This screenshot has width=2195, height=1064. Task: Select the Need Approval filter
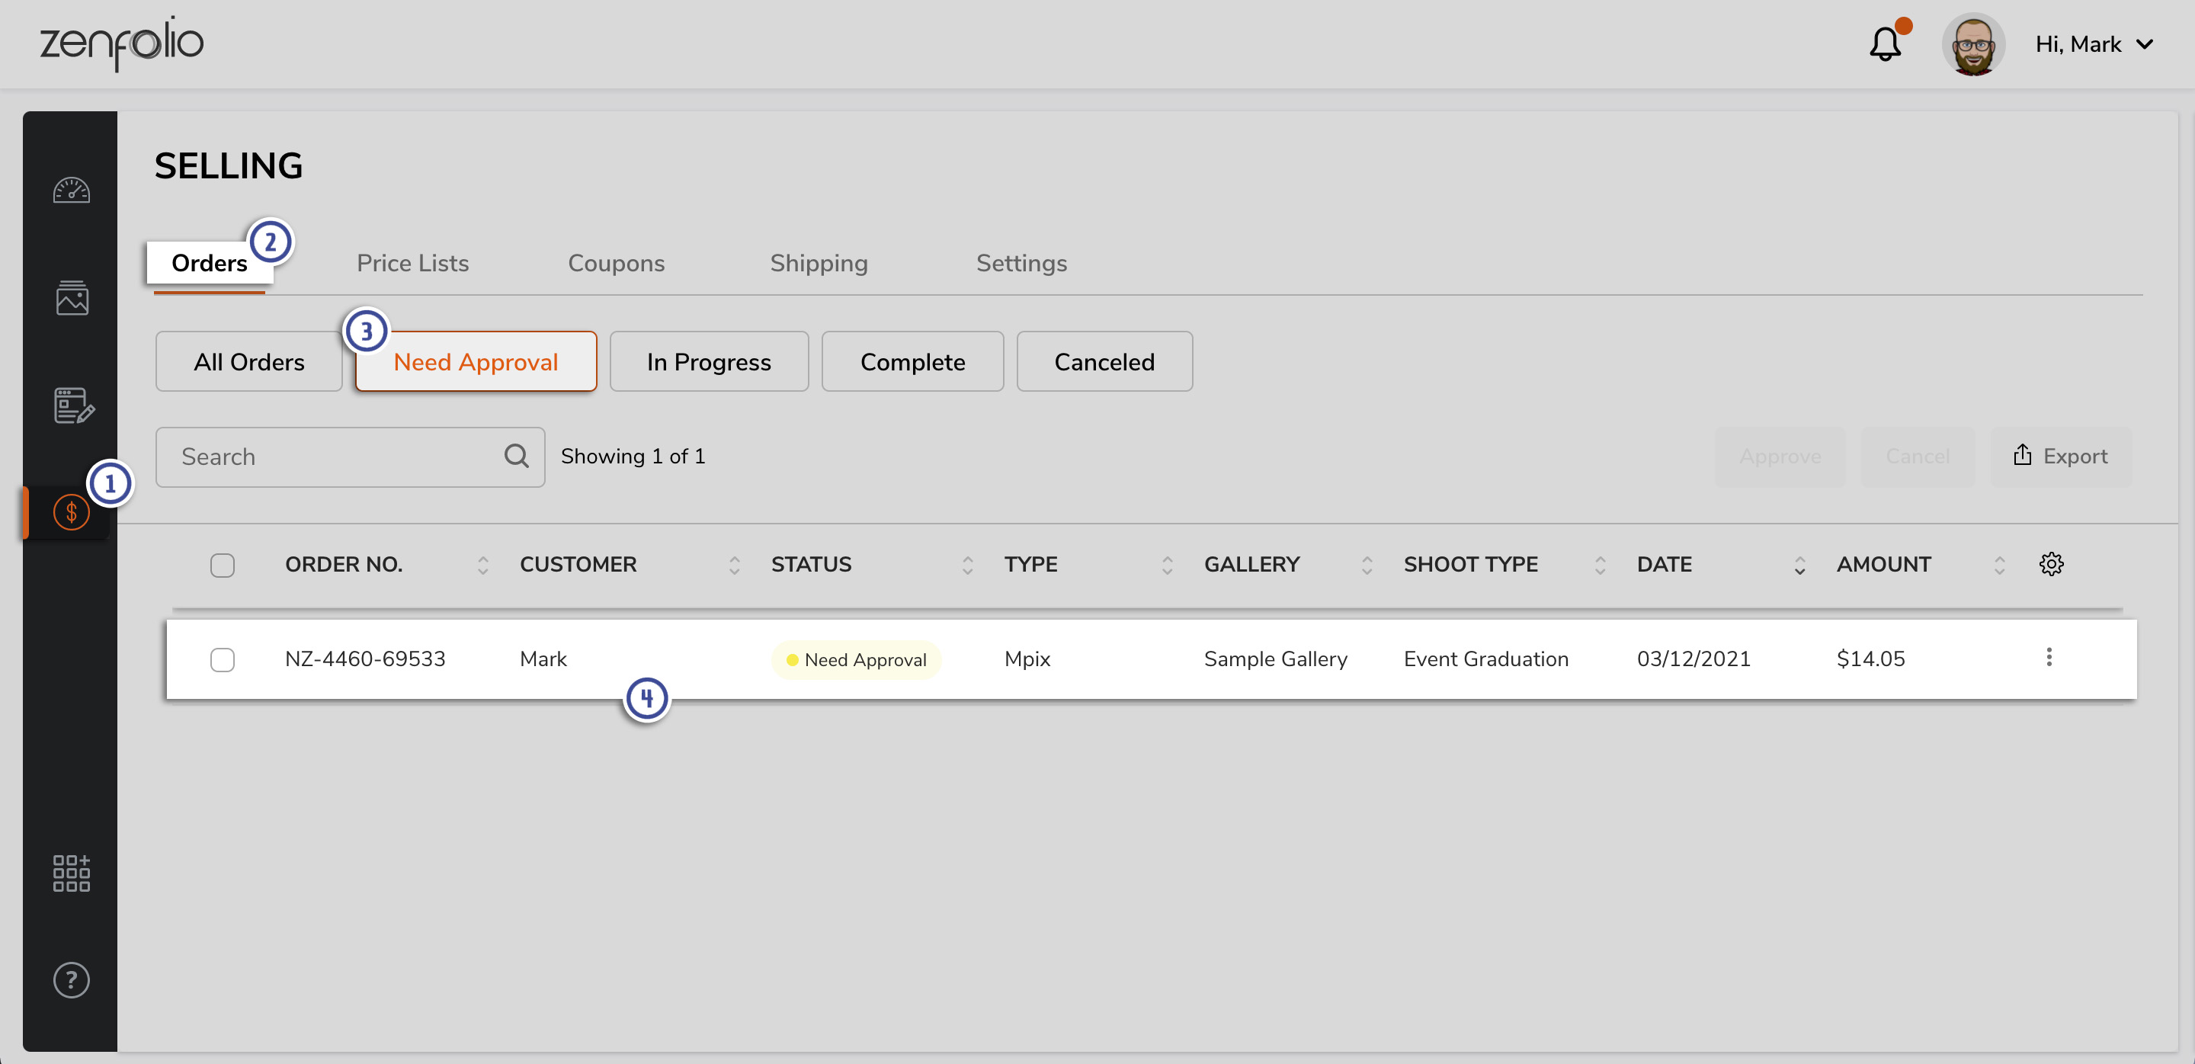point(476,361)
